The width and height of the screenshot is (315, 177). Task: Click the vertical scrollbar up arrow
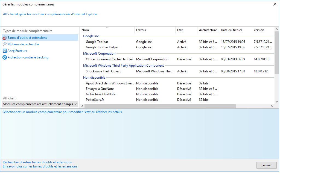point(277,29)
